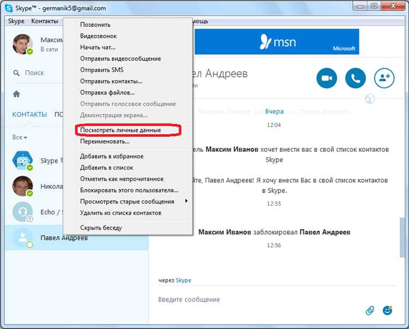
Task: Select Добавить в список
Action: [x=106, y=168]
